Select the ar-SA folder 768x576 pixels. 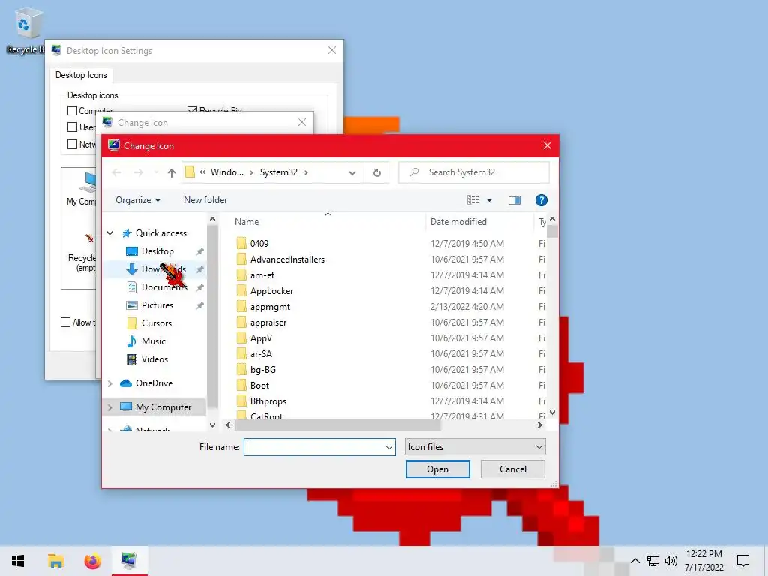[261, 354]
